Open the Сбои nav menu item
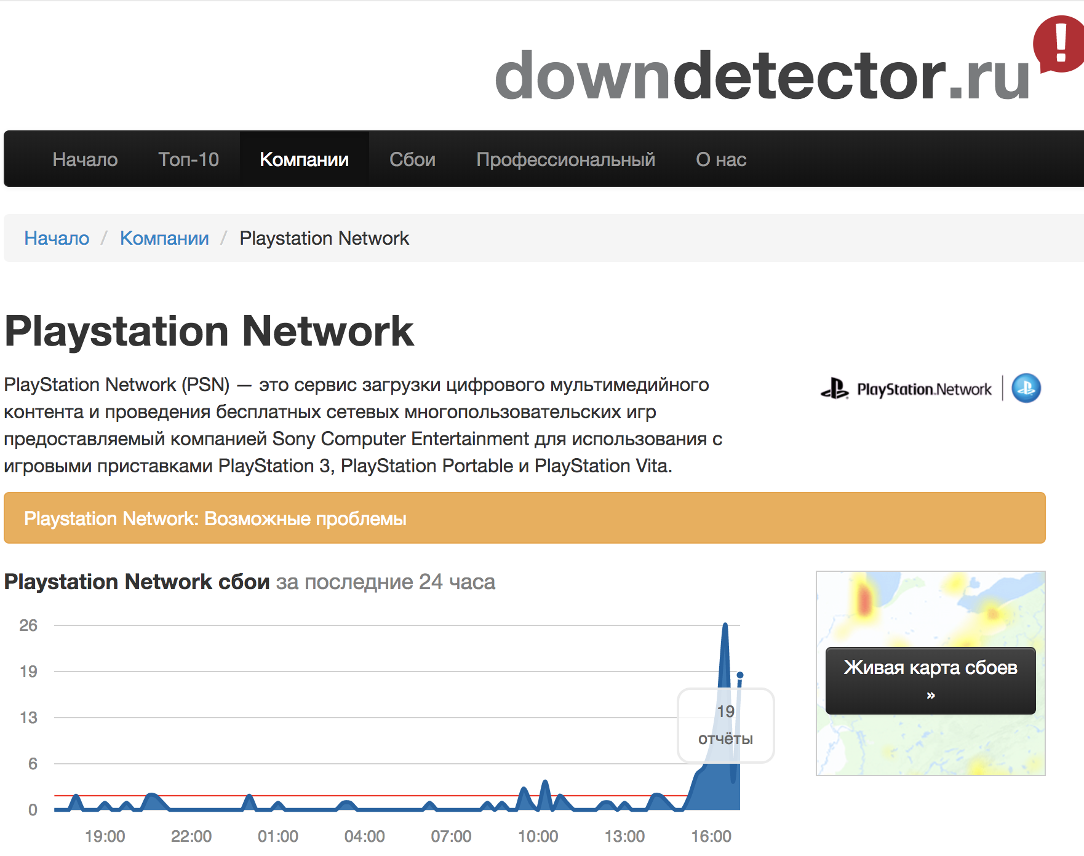This screenshot has height=856, width=1084. [412, 159]
